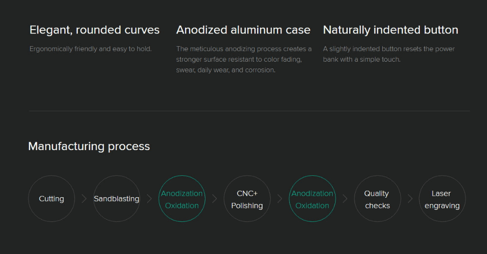Click the "Ergonomically friendly and easy to hold" text
This screenshot has height=254, width=487.
tap(91, 49)
